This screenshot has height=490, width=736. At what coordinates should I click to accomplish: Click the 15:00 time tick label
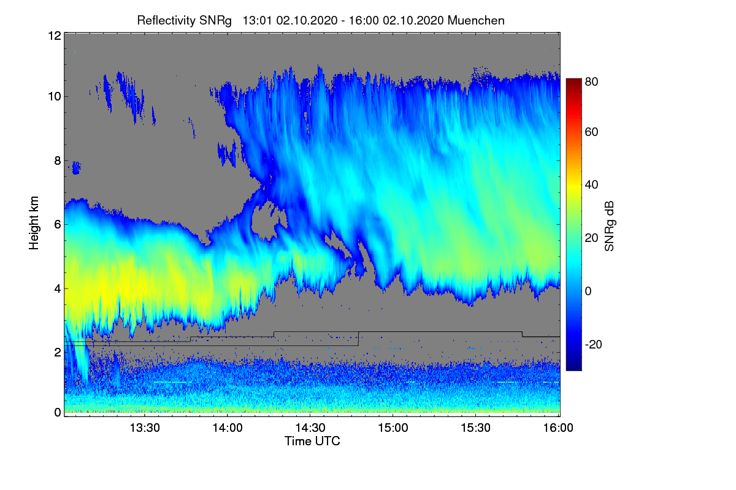[x=393, y=428]
